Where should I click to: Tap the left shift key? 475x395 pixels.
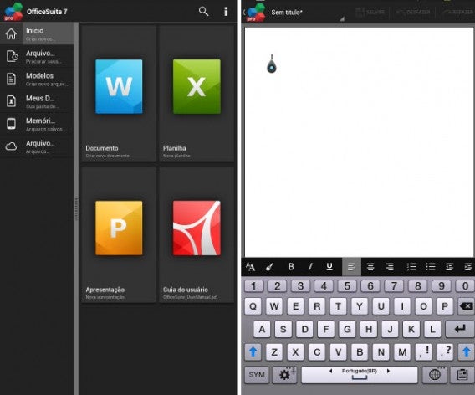coord(253,352)
